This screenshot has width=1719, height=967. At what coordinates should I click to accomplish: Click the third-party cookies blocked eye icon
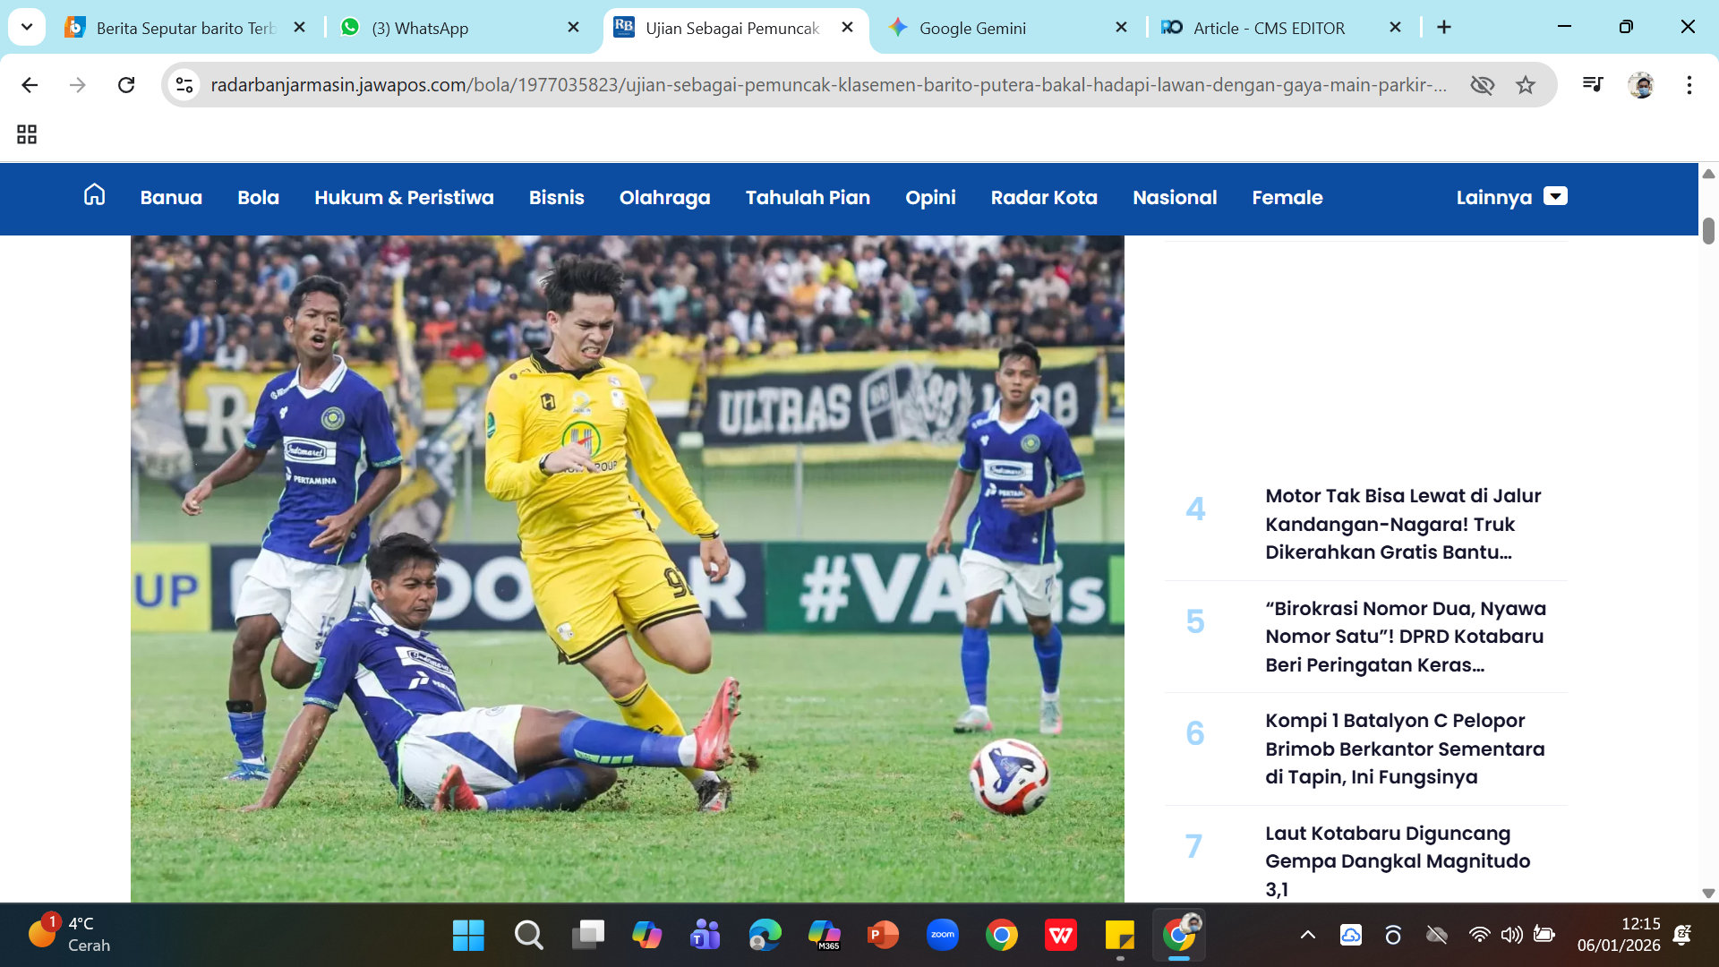[x=1484, y=85]
